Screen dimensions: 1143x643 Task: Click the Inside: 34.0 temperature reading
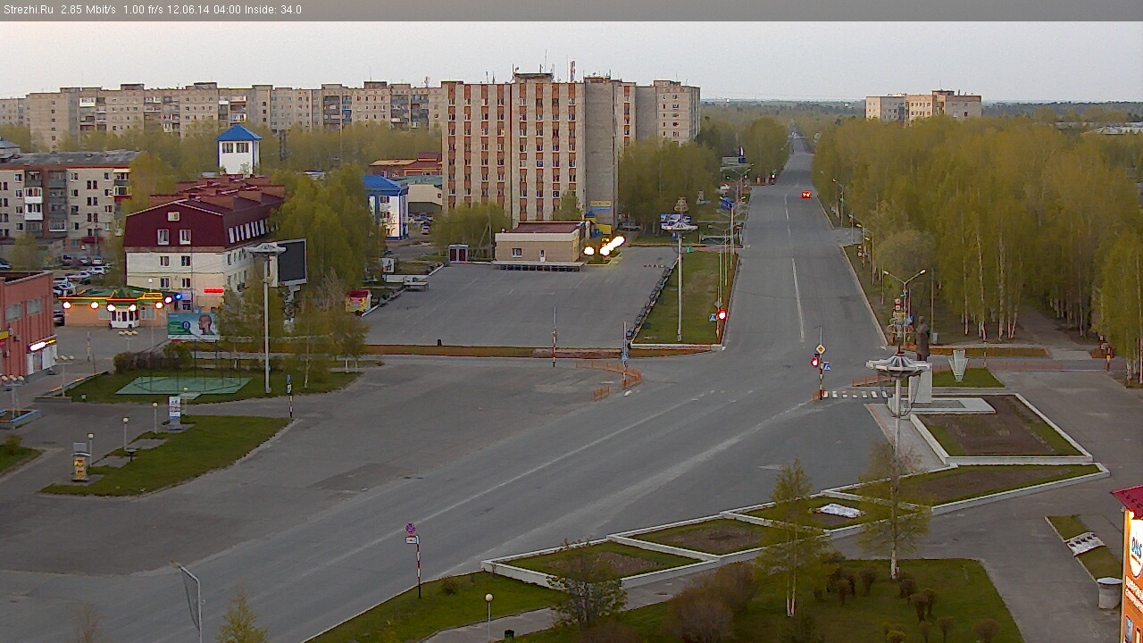click(x=272, y=10)
